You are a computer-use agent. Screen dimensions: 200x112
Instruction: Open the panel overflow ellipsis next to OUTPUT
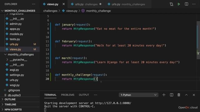[95, 95]
